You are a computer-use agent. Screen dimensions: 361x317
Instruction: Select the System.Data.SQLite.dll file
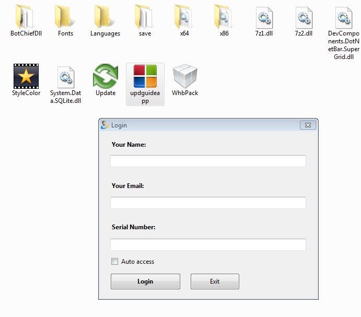[x=65, y=76]
